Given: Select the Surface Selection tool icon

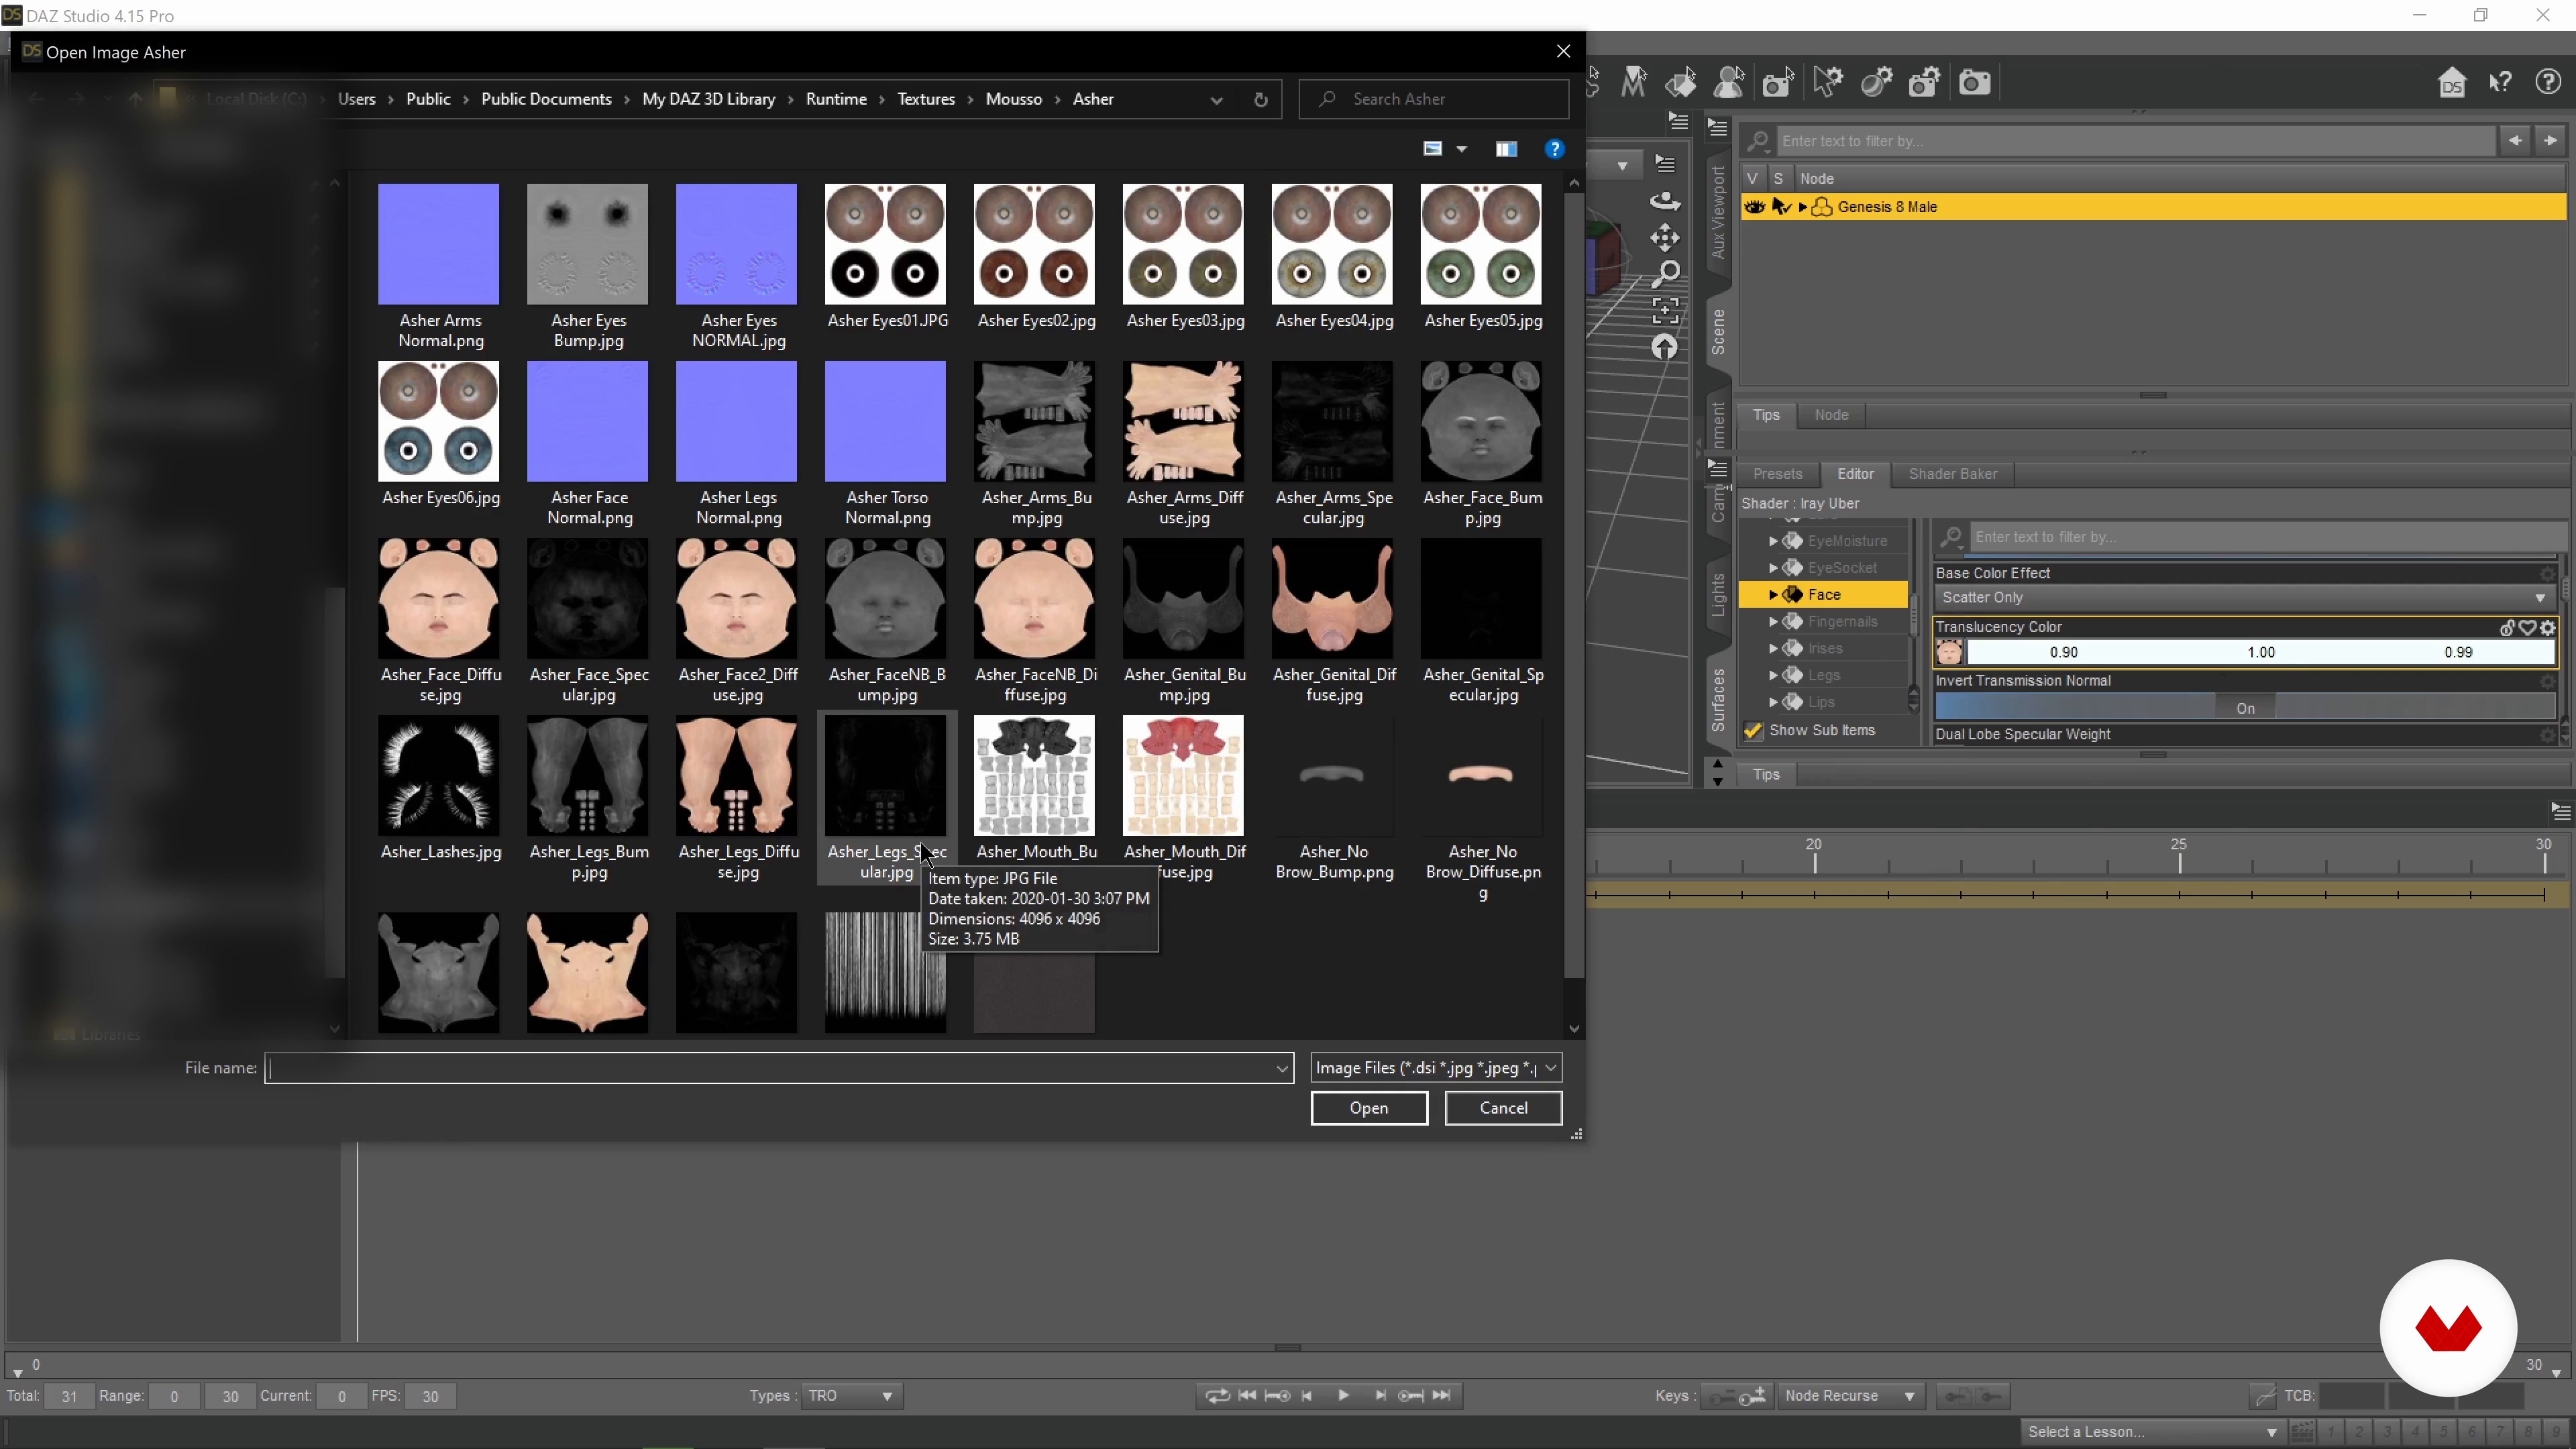Looking at the screenshot, I should 1681,82.
